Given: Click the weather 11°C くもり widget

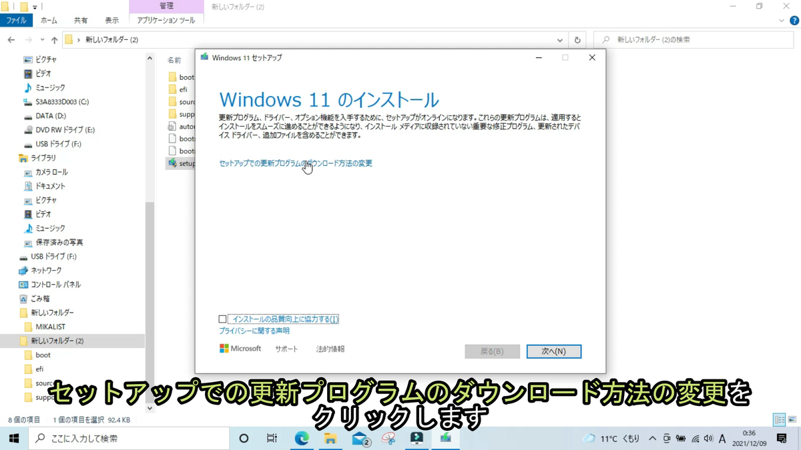Looking at the screenshot, I should point(611,439).
